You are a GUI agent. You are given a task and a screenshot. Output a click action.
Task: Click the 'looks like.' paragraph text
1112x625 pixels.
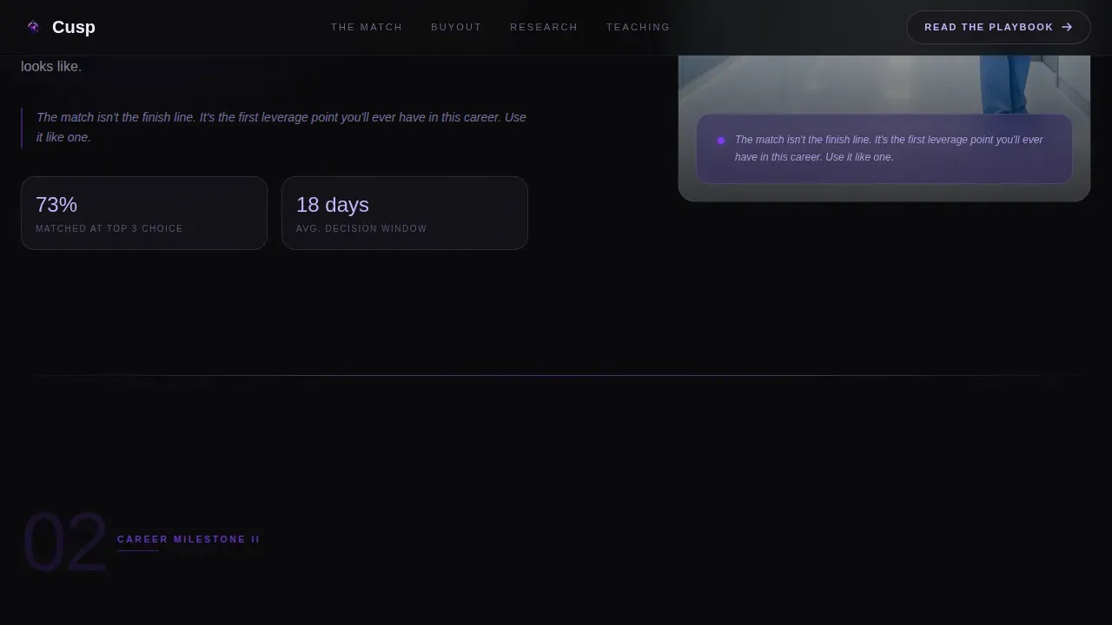click(51, 67)
